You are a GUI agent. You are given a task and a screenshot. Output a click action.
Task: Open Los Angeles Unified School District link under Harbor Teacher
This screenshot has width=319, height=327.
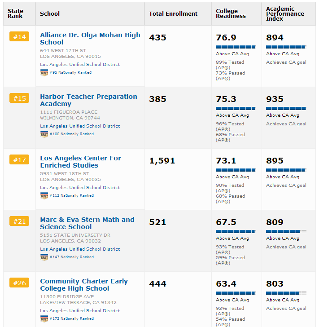(x=80, y=126)
